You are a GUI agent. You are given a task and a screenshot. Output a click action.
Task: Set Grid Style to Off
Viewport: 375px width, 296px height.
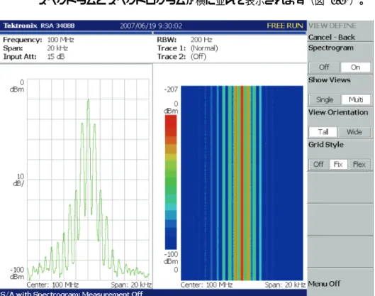pos(318,164)
